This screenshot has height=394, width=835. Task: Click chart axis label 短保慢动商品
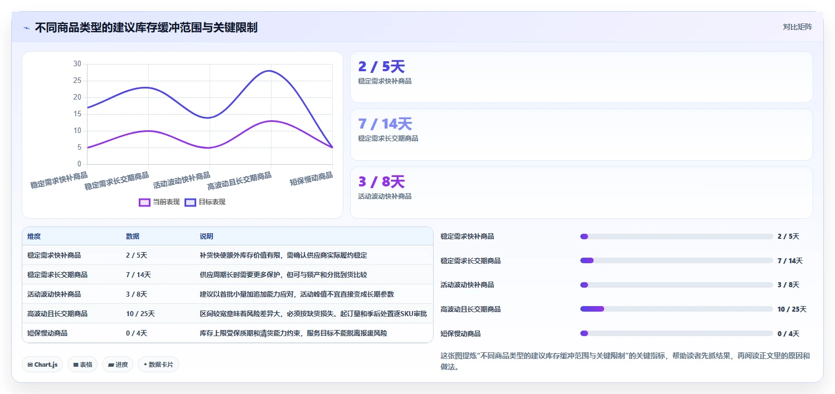point(311,179)
